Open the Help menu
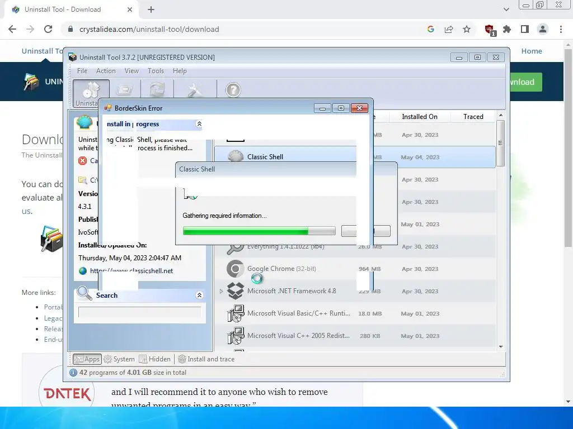Screen dimensions: 573x429 (x=180, y=71)
